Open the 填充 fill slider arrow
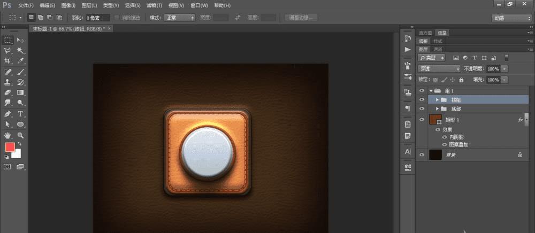This screenshot has height=233, width=535. tap(505, 80)
